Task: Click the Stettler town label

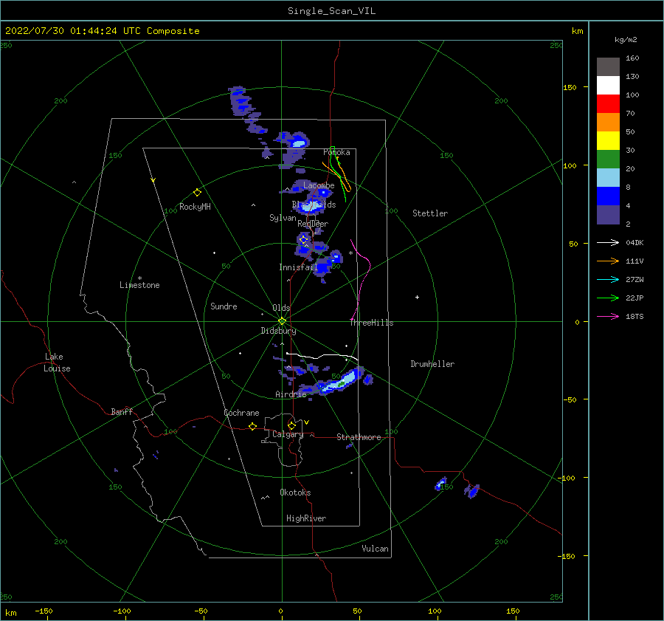Action: (430, 213)
